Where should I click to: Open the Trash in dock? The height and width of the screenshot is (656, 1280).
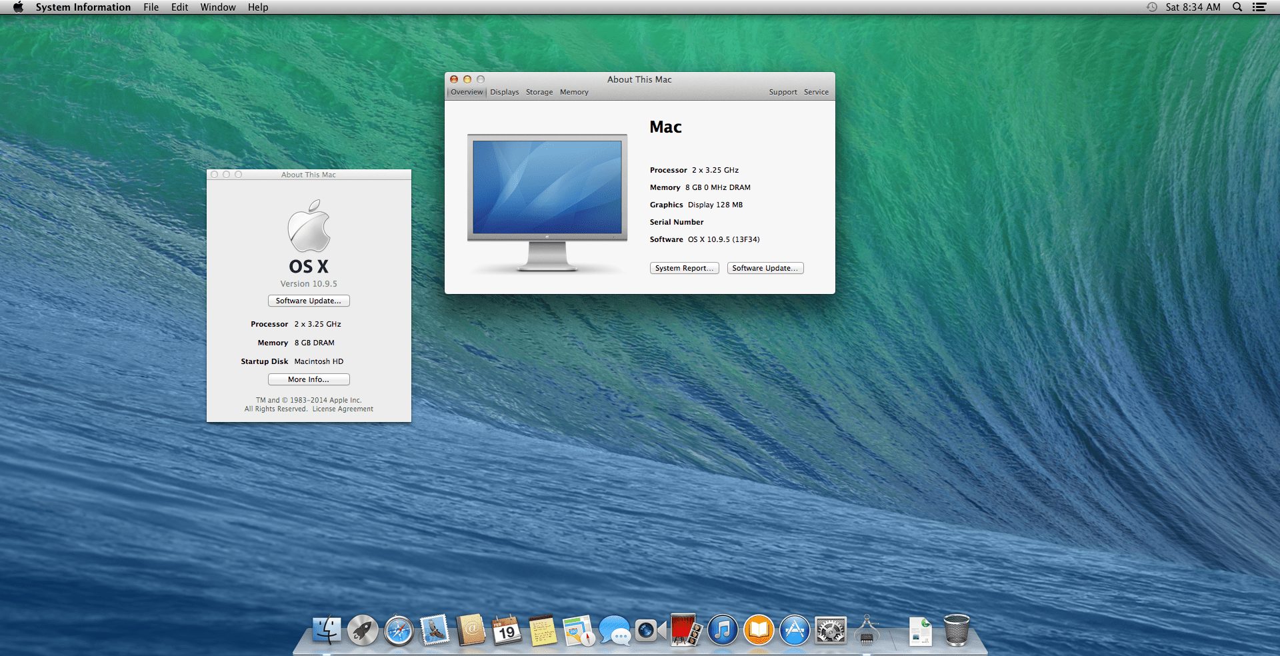tap(957, 630)
